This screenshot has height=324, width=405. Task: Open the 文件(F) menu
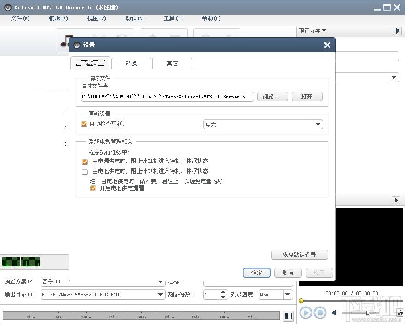tap(20, 18)
